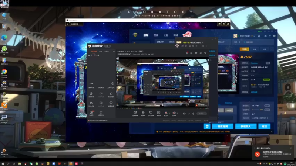Click the taskbar search icon
The width and height of the screenshot is (296, 166).
tap(8, 163)
